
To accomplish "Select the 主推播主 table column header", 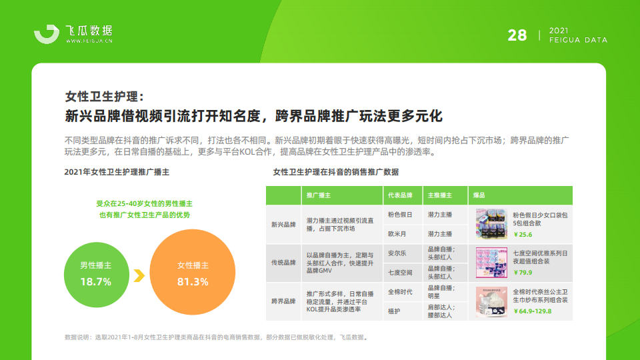I will click(439, 196).
